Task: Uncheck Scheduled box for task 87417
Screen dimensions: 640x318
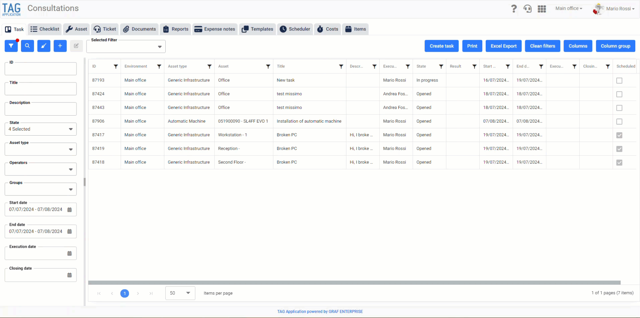Action: click(x=619, y=135)
